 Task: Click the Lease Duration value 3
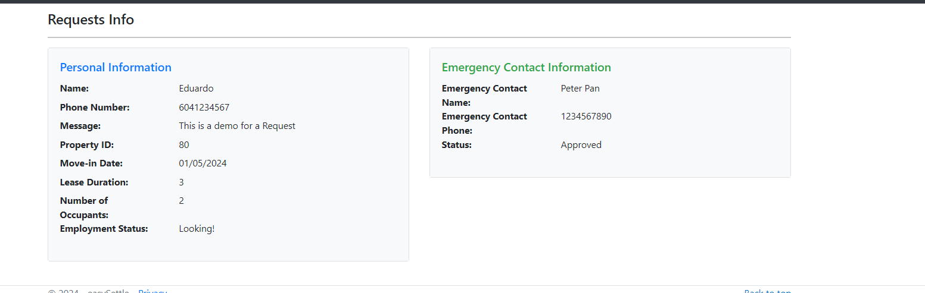(x=182, y=182)
